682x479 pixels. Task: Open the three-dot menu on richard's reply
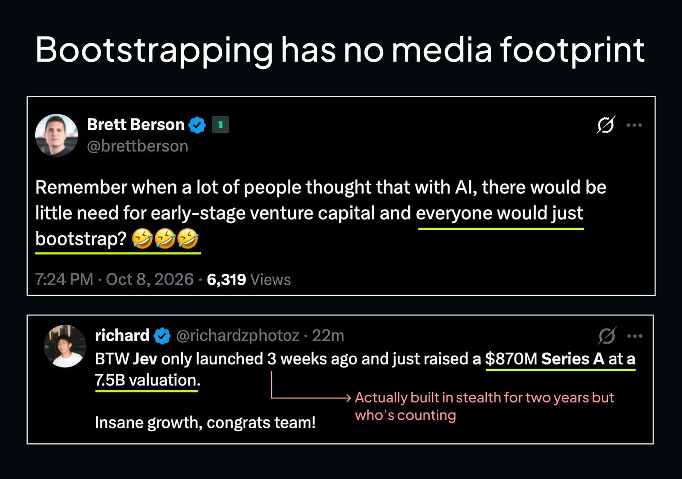(635, 336)
